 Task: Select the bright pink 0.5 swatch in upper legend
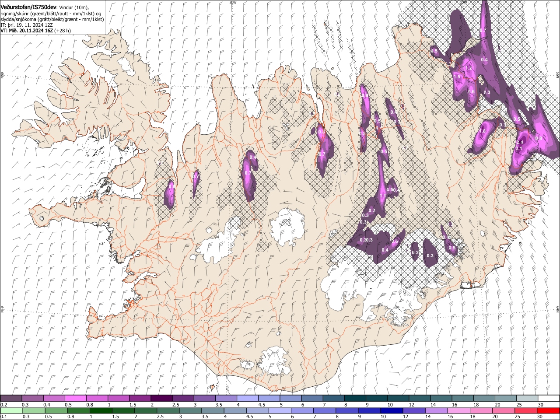75,398
